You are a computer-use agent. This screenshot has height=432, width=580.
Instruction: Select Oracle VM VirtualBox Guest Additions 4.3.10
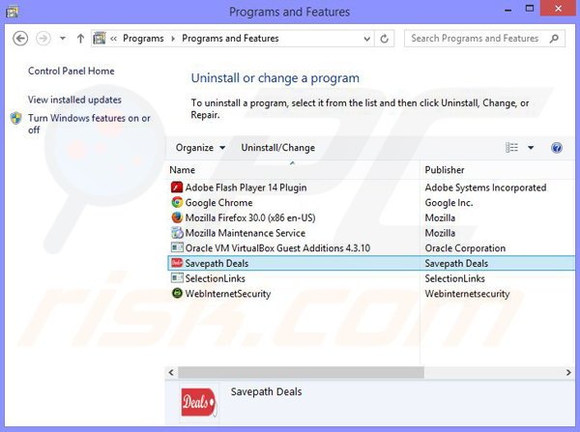277,248
